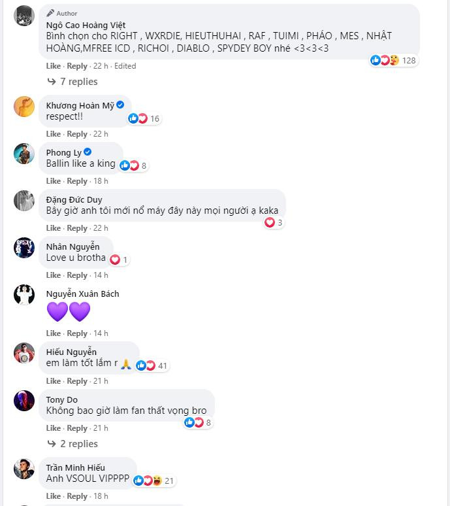450x506 pixels.
Task: Open the 22 h timestamp on author's comment
Action: click(101, 66)
